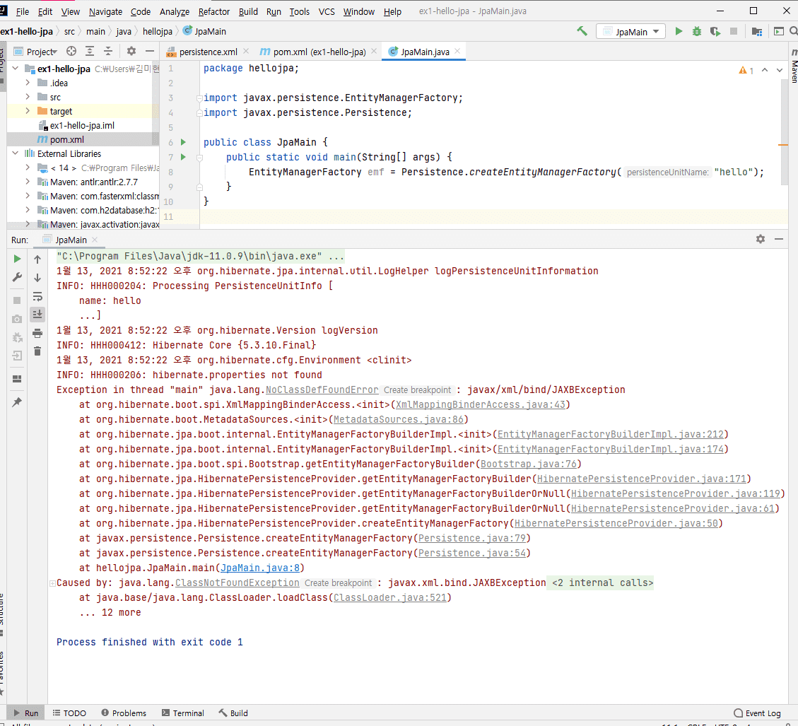The width and height of the screenshot is (798, 726).
Task: Click the Build project hammer icon
Action: coord(582,31)
